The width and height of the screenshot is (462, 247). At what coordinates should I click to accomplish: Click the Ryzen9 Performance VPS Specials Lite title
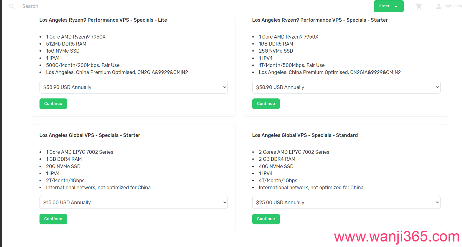(103, 20)
